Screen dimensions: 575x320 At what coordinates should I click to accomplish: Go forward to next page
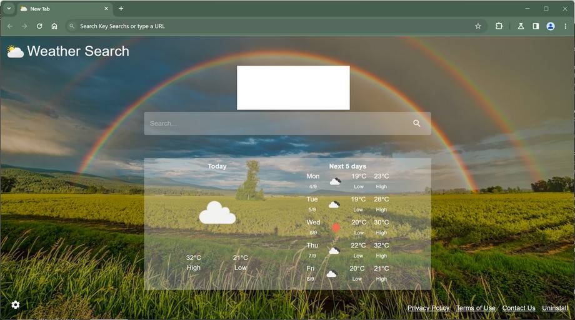[24, 26]
